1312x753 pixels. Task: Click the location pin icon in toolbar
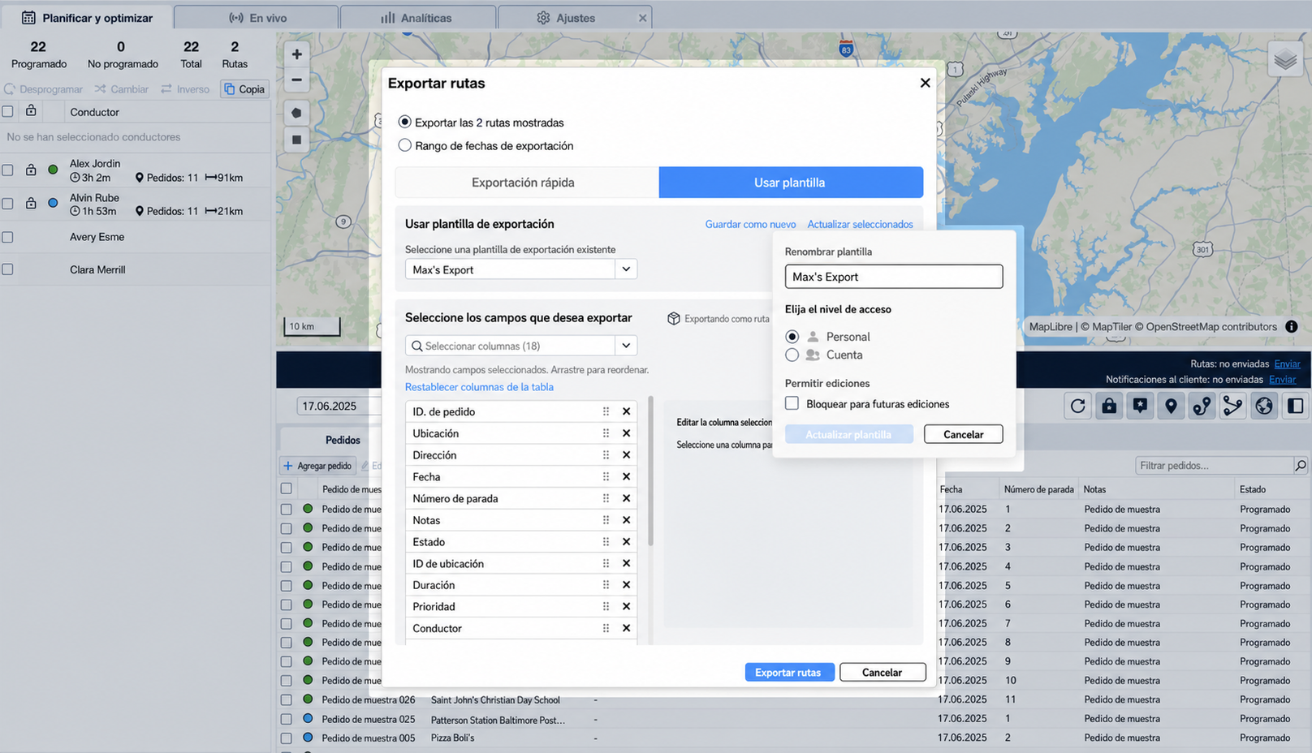(1171, 406)
